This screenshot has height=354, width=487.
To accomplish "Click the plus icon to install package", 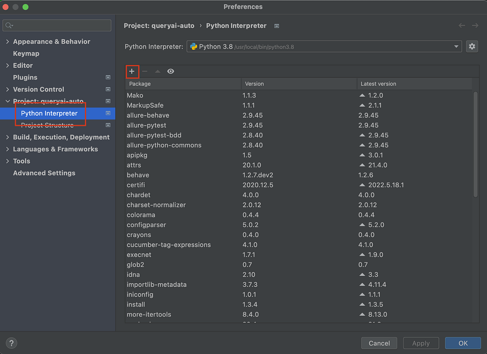I will (131, 71).
